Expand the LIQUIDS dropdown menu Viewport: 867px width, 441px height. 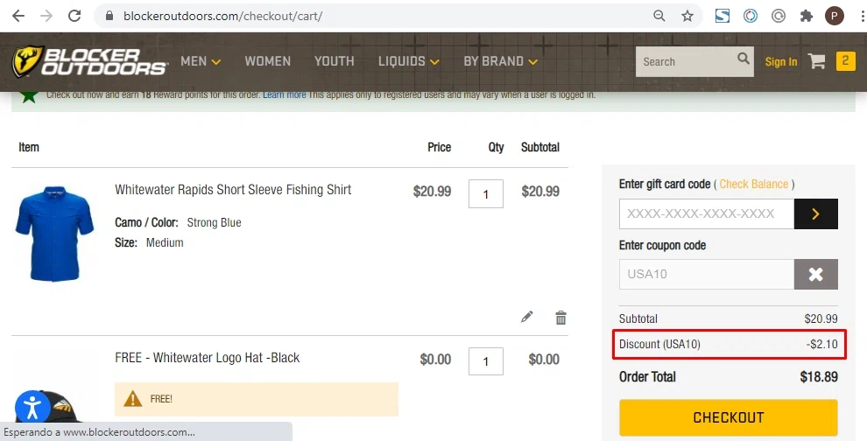coord(408,61)
